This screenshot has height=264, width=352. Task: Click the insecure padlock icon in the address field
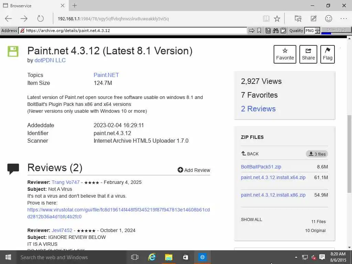click(x=22, y=31)
